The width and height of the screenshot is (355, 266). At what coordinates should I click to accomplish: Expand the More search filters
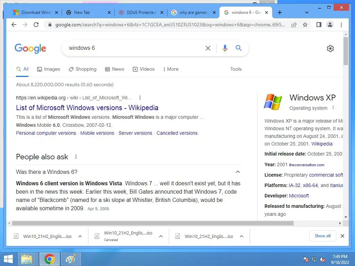(x=171, y=69)
